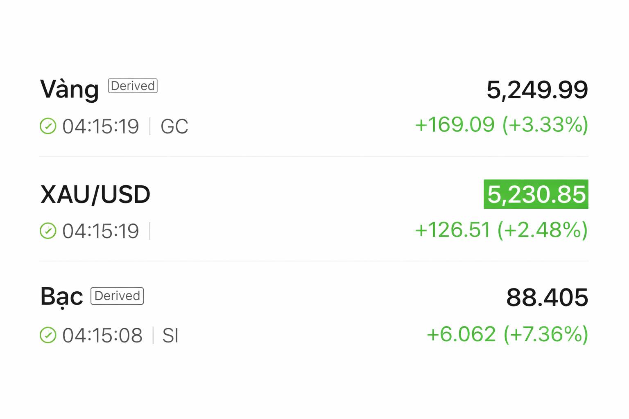Click the 04:15:08 timestamp under Bạc
629x419 pixels.
[102, 336]
